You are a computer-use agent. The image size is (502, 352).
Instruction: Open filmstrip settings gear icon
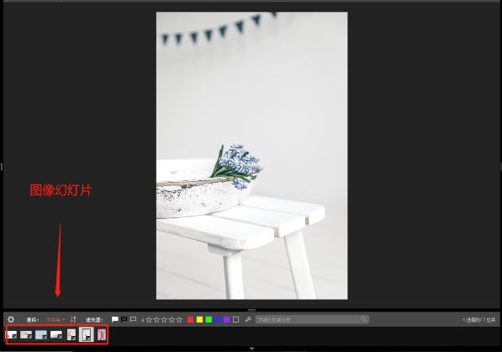pos(11,319)
